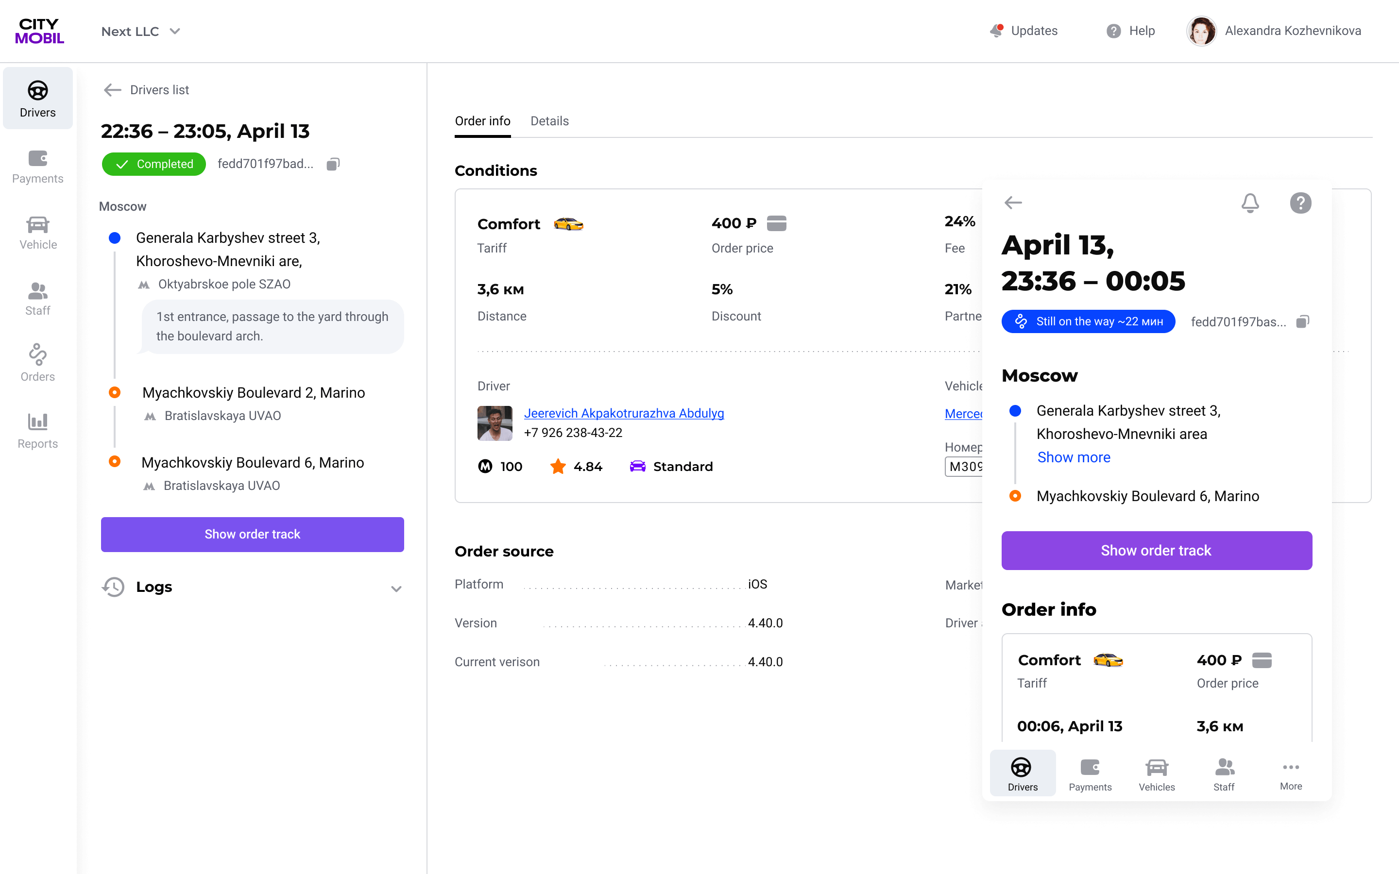
Task: Click the 00:06, April 13 value in mobile panel
Action: pyautogui.click(x=1070, y=726)
